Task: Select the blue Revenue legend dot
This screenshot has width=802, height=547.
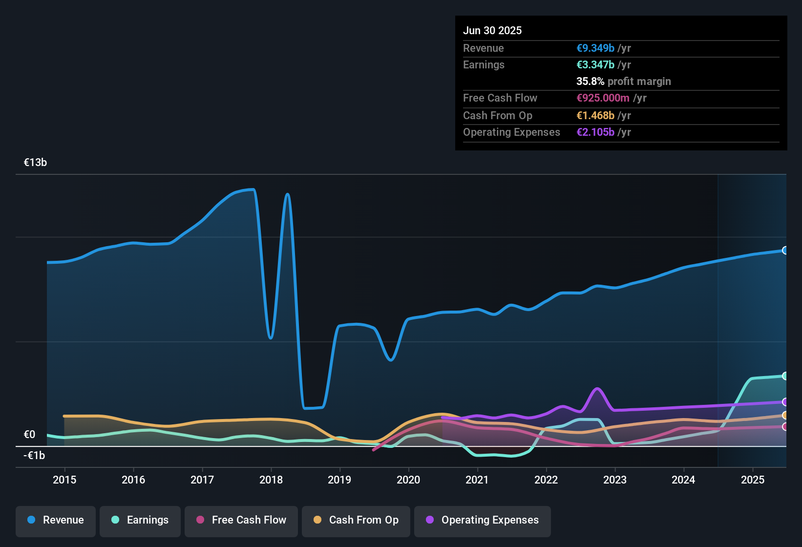Action: (31, 520)
